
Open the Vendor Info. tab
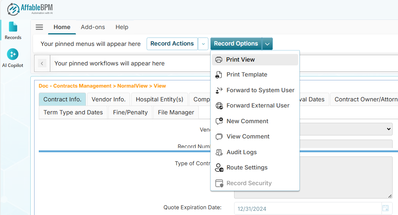point(109,99)
